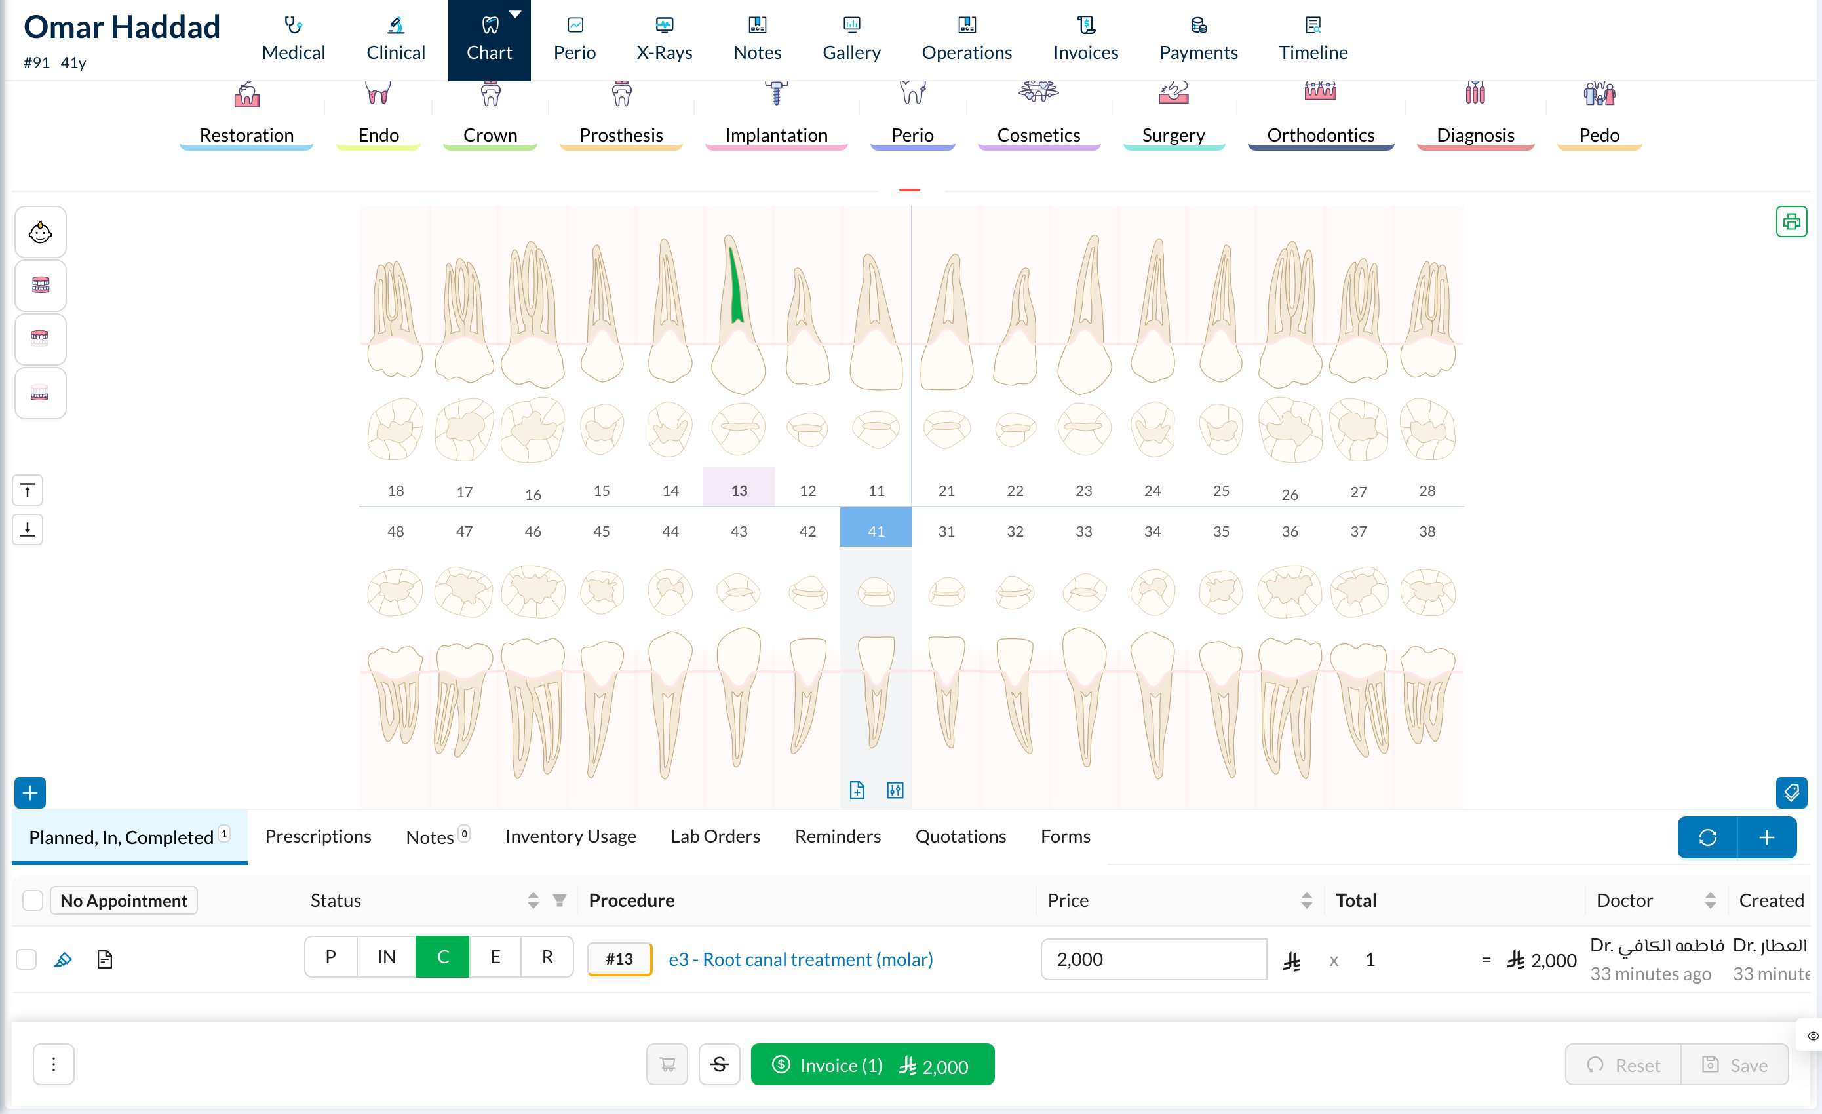
Task: Click the pen edit icon in the procedure row
Action: (63, 959)
